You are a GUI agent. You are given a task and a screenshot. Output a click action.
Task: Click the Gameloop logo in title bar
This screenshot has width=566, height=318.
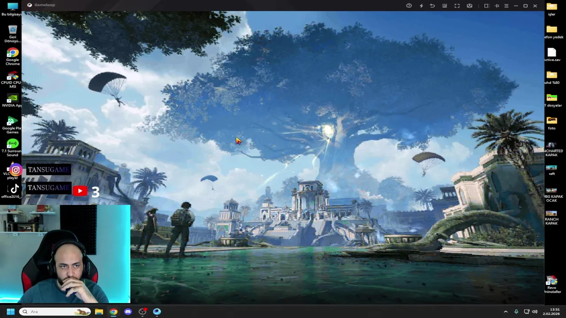[29, 5]
